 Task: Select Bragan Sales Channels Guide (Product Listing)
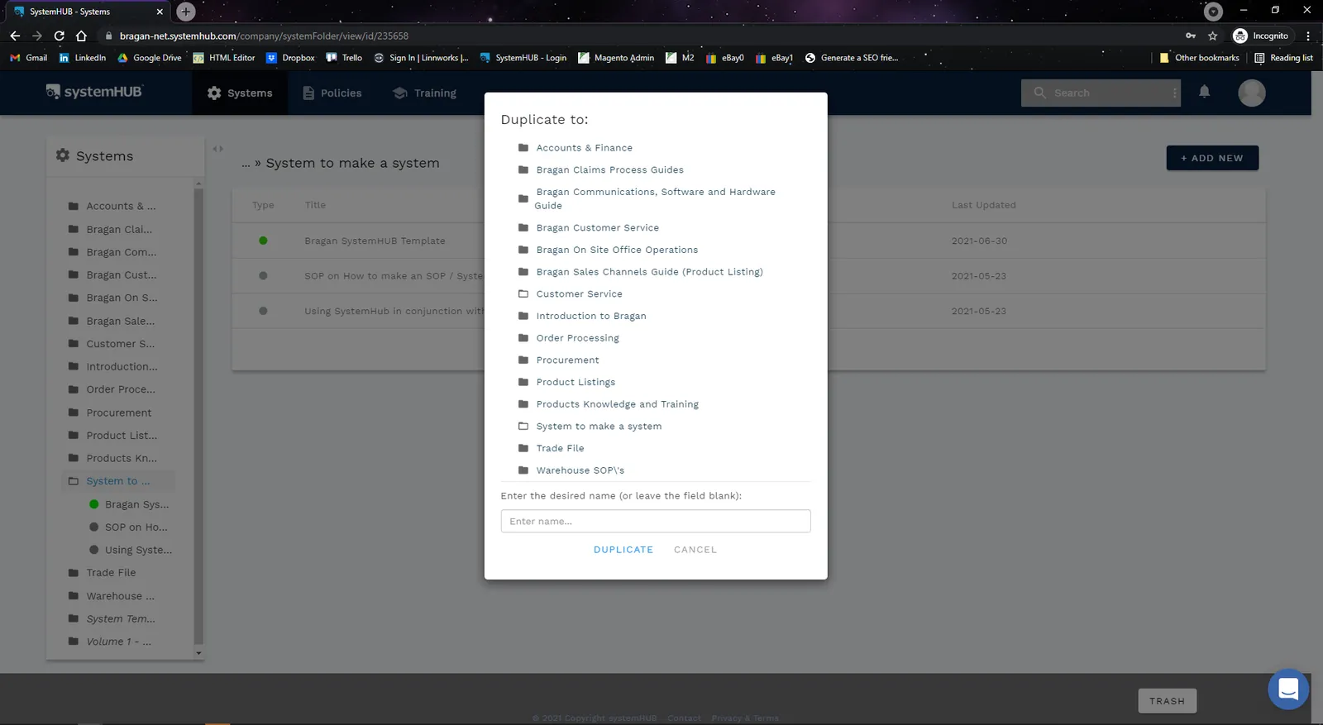649,272
